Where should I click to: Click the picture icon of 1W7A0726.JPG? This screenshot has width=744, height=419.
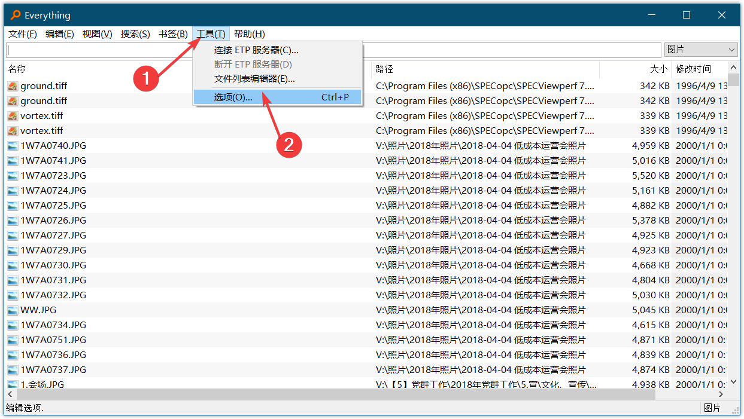coord(13,220)
